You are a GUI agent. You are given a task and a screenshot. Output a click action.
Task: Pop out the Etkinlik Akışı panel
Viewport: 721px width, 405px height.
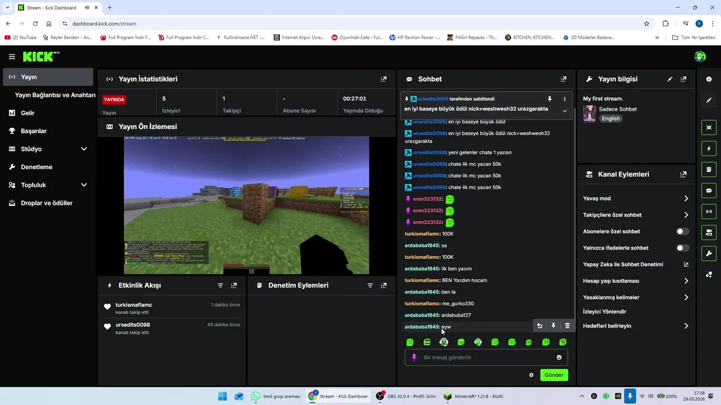pos(234,285)
